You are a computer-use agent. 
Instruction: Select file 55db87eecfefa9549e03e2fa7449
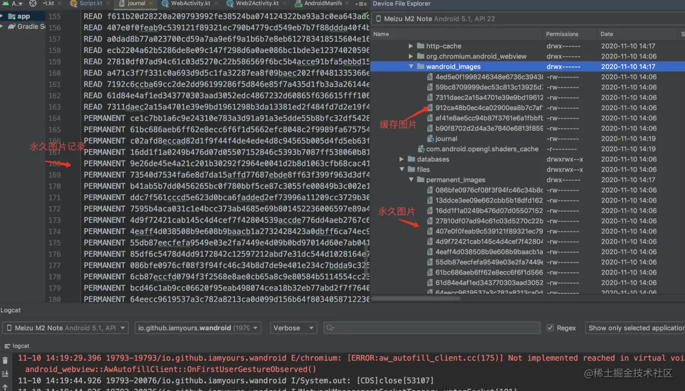click(489, 262)
